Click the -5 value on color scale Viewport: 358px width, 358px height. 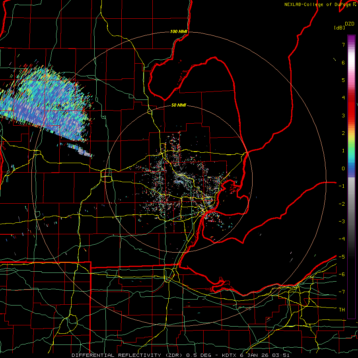pyautogui.click(x=342, y=257)
